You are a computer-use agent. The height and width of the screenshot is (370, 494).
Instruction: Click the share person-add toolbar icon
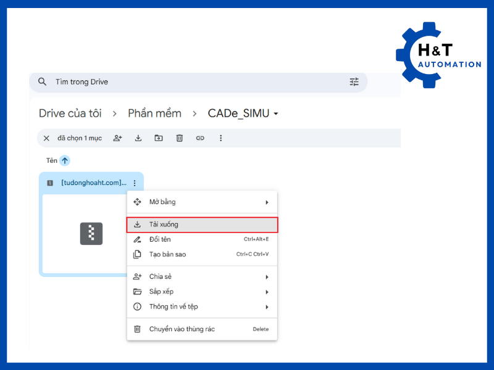pyautogui.click(x=117, y=138)
